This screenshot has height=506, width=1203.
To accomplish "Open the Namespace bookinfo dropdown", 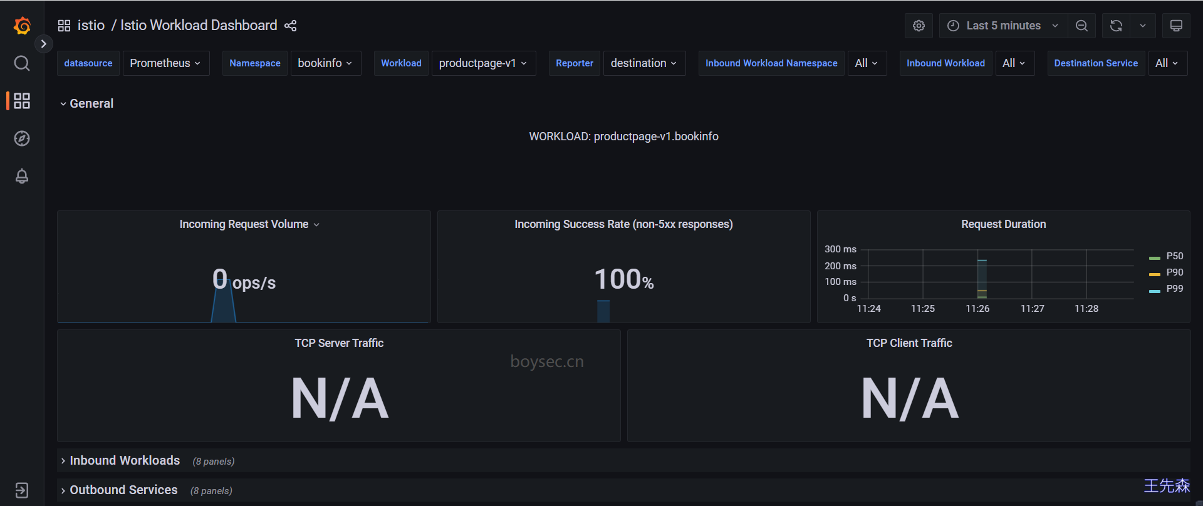I will coord(325,63).
